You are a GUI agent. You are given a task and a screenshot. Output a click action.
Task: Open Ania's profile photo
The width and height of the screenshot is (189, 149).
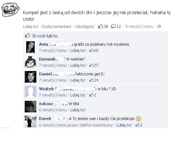click(31, 47)
